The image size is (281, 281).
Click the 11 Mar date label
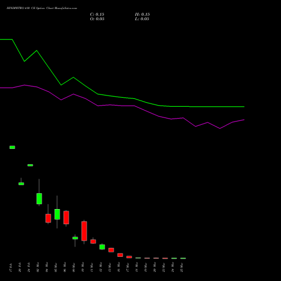(x=92, y=268)
